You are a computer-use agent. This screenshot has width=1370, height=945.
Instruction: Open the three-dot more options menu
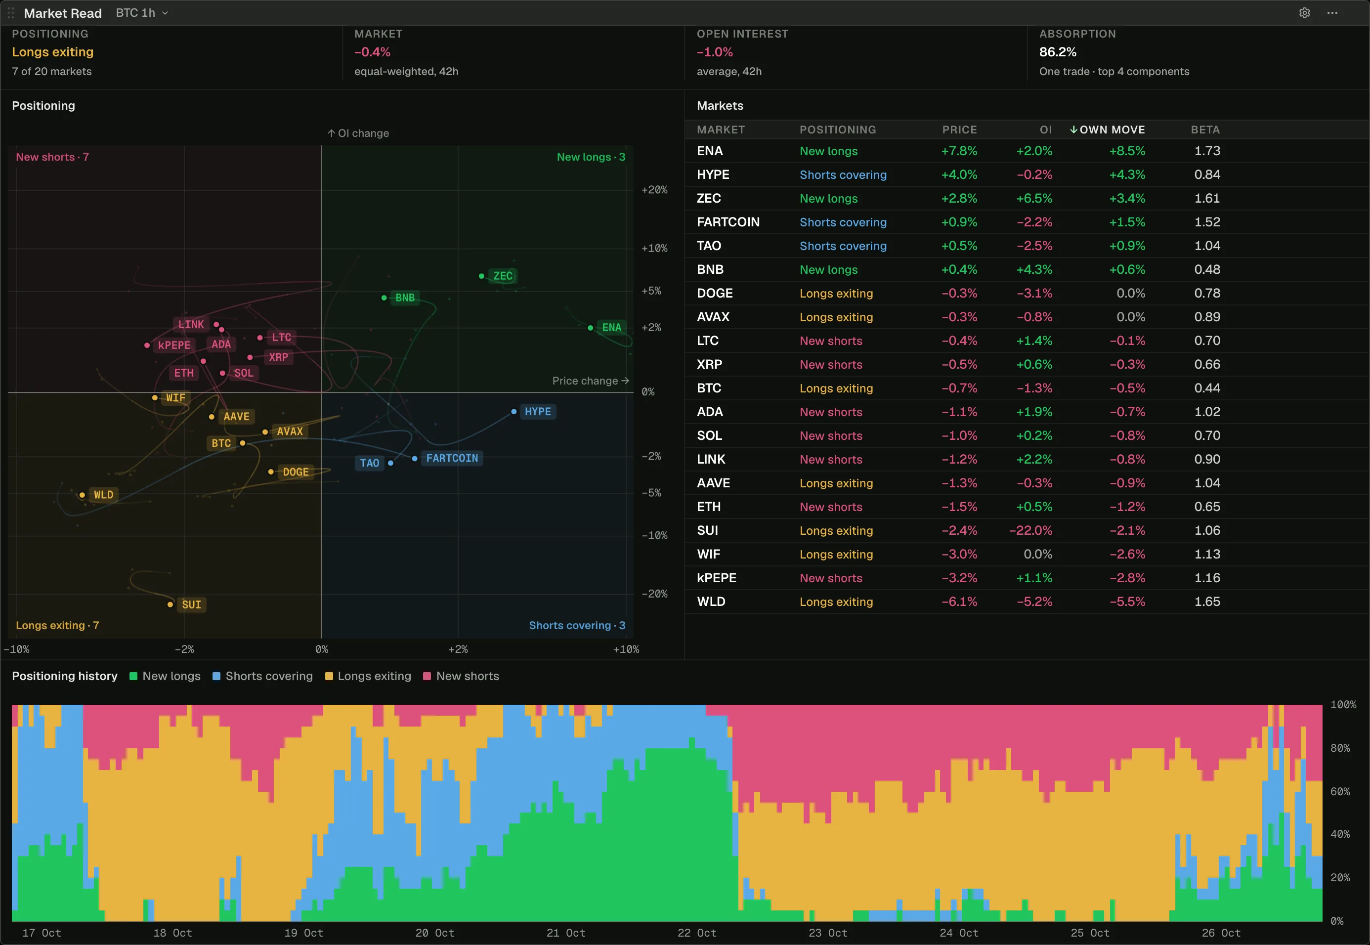(1332, 13)
